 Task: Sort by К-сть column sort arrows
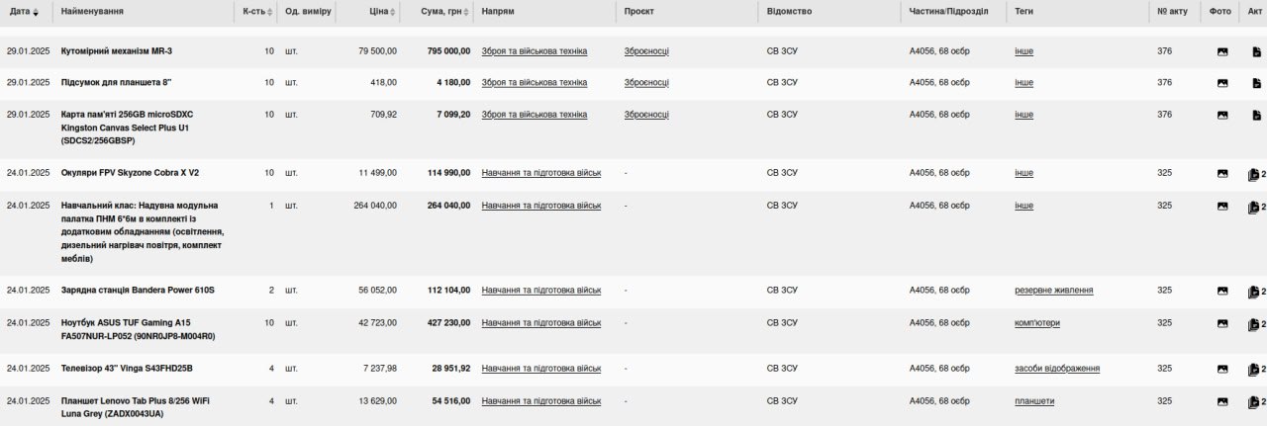point(268,12)
